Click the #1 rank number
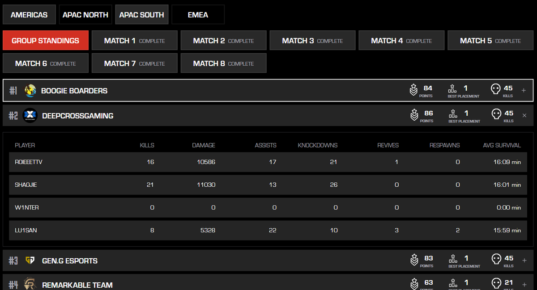This screenshot has width=537, height=290. [13, 91]
